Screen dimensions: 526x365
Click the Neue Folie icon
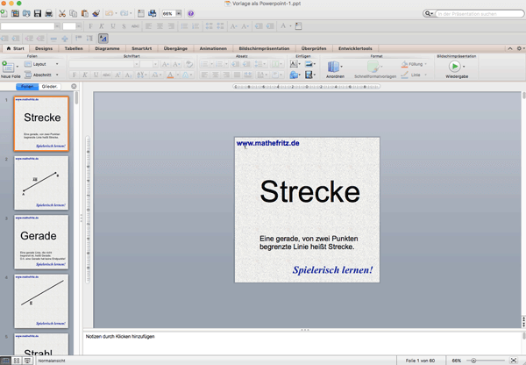(x=8, y=68)
